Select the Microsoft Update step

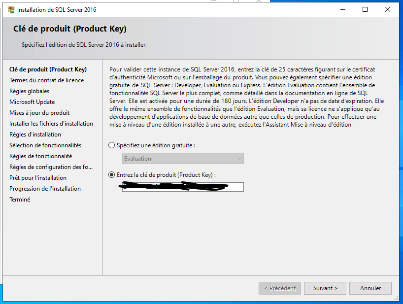32,102
